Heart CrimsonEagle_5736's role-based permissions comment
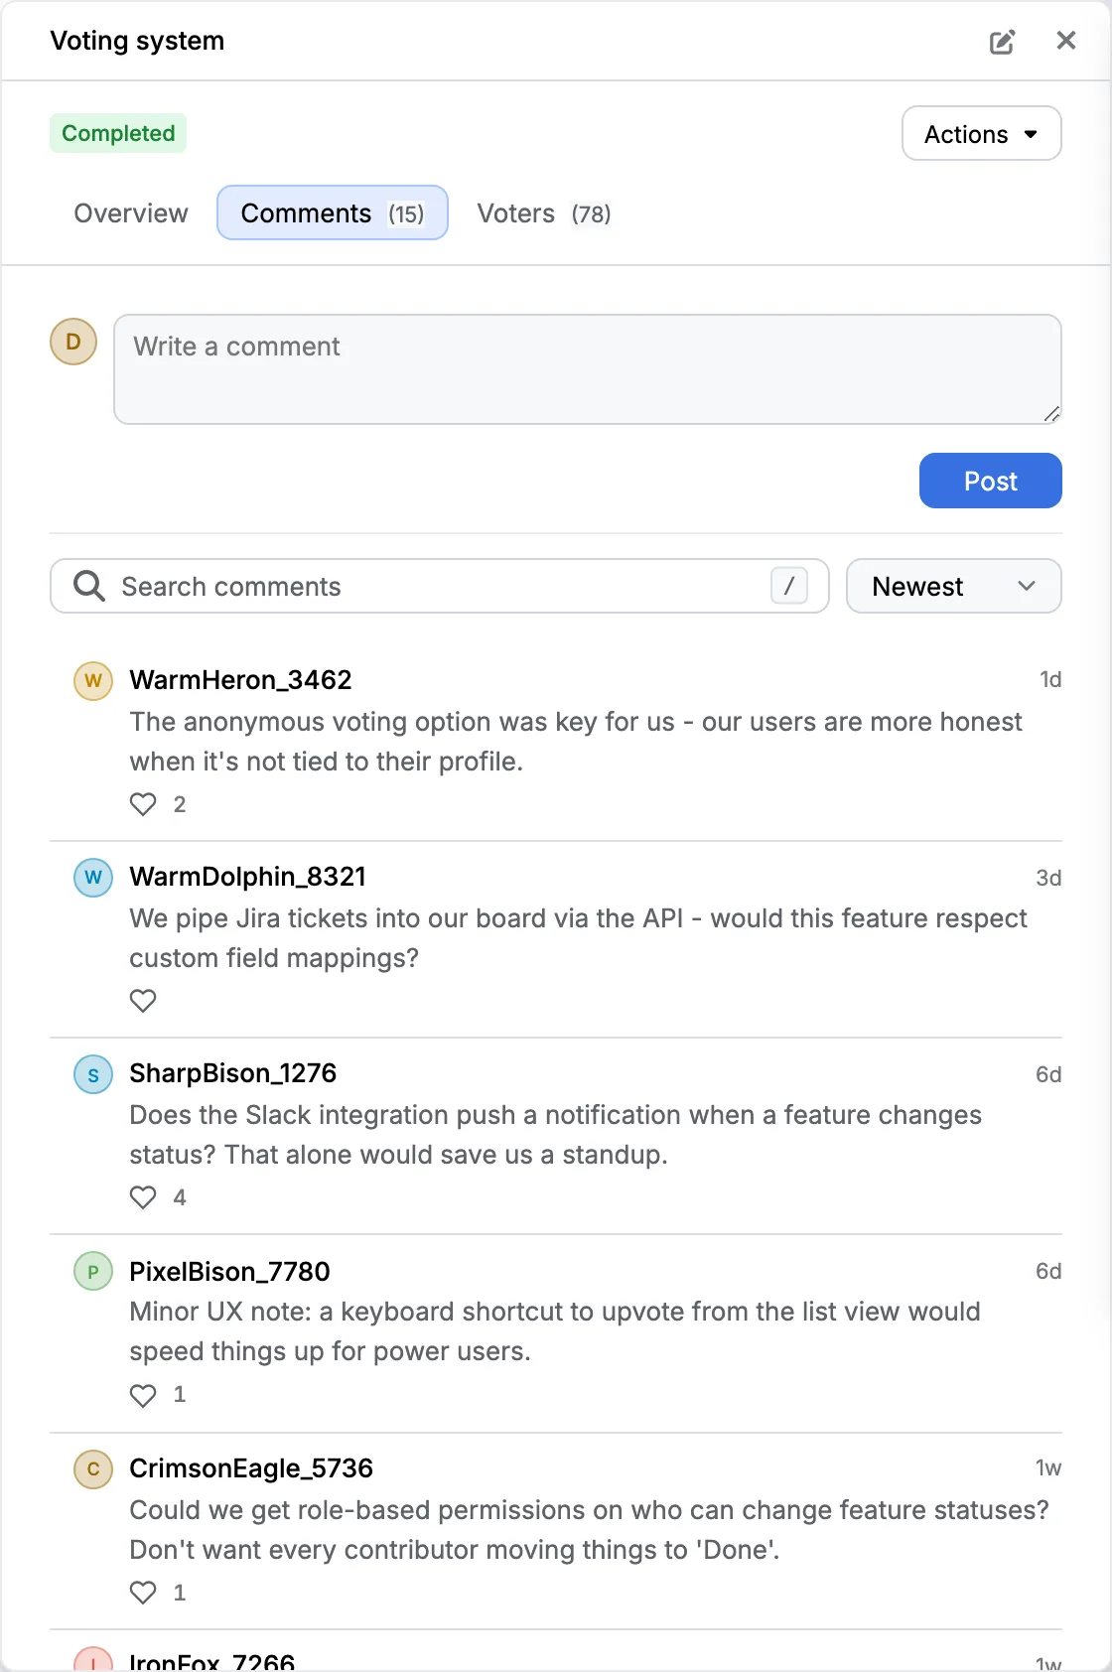The height and width of the screenshot is (1672, 1112). pyautogui.click(x=143, y=1593)
